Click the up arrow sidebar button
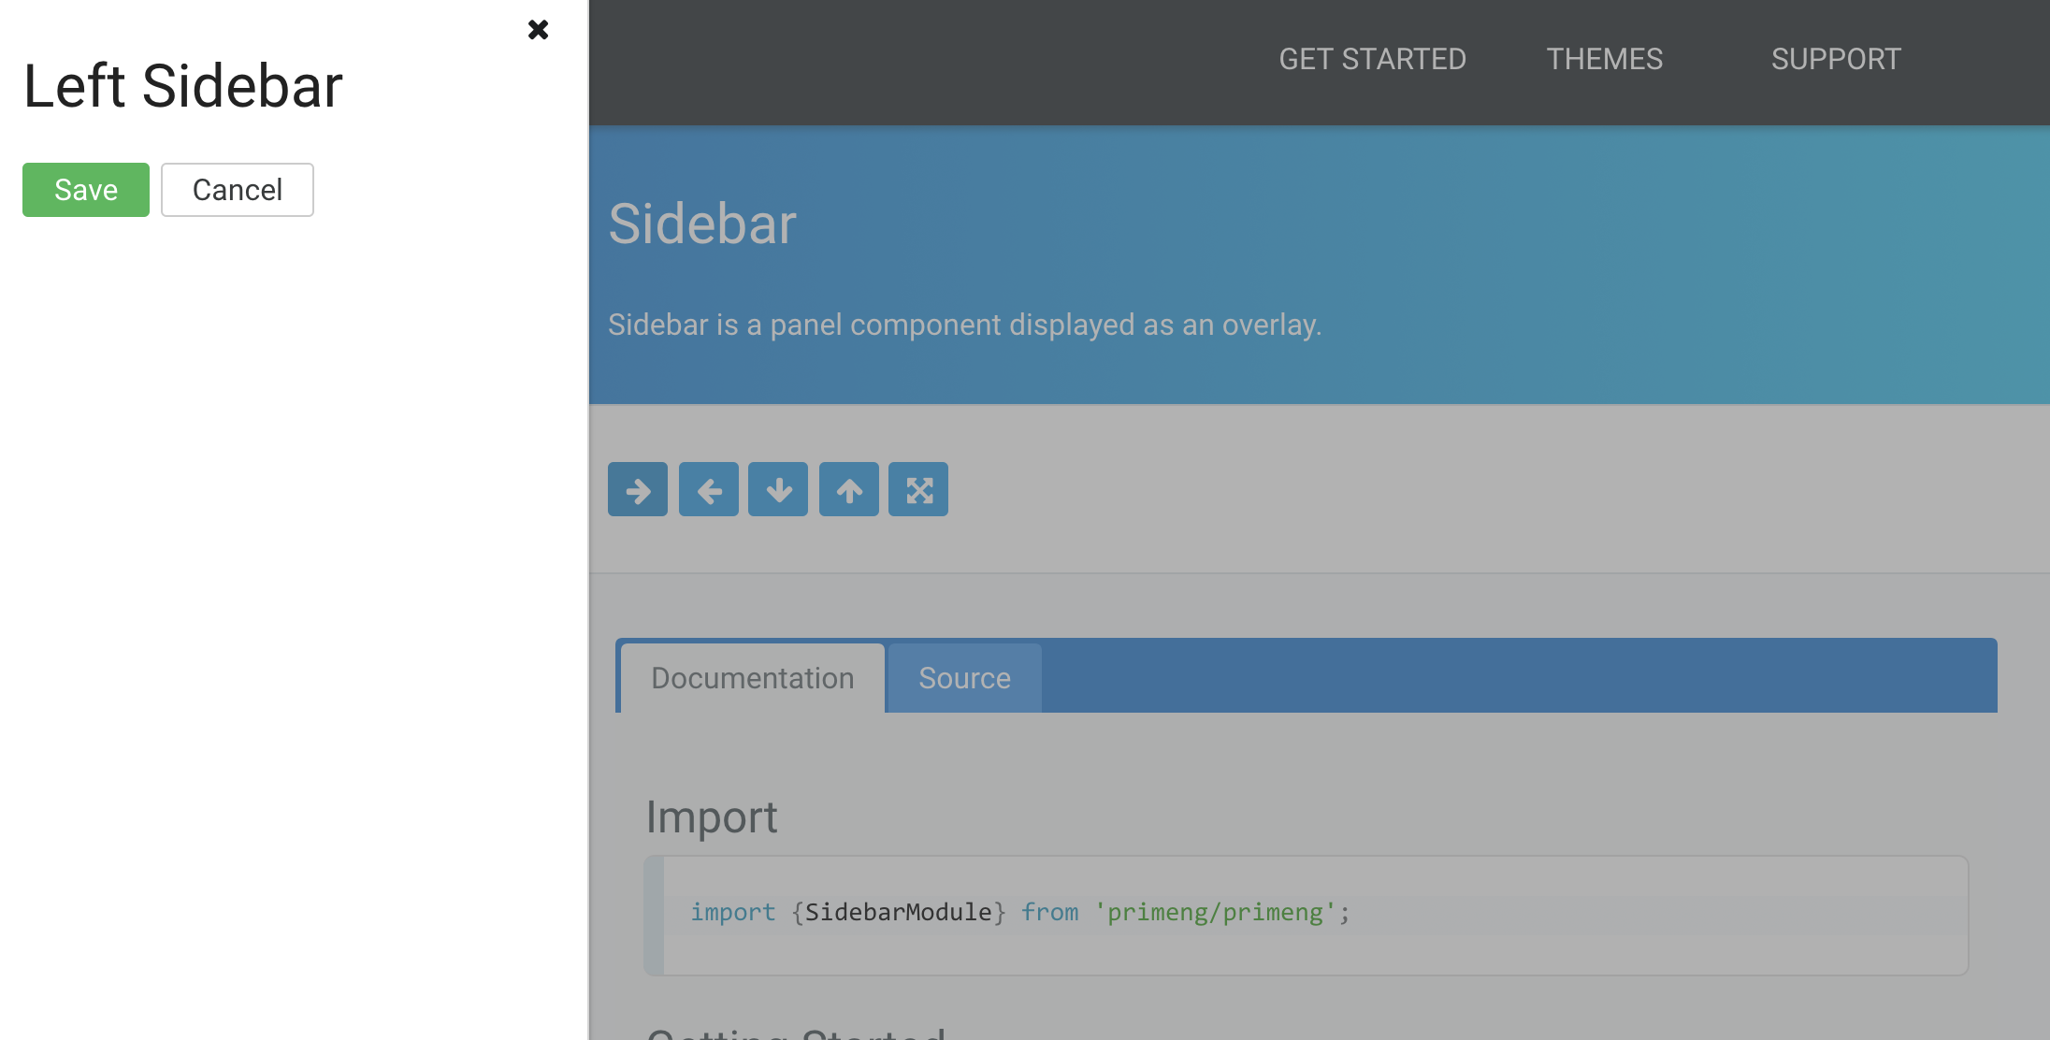The image size is (2050, 1040). (x=849, y=489)
